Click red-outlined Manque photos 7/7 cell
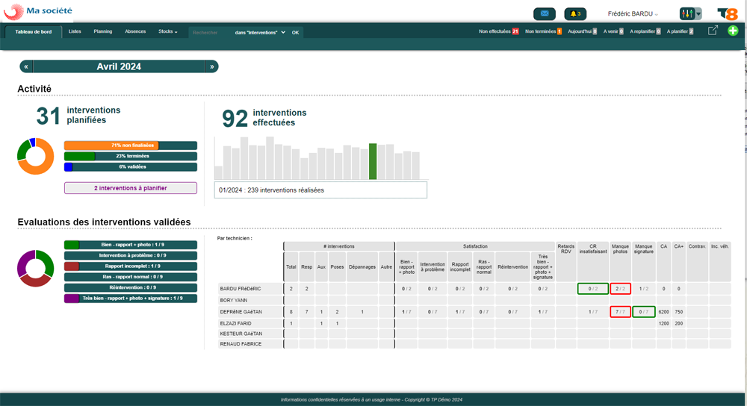747x406 pixels. click(620, 312)
